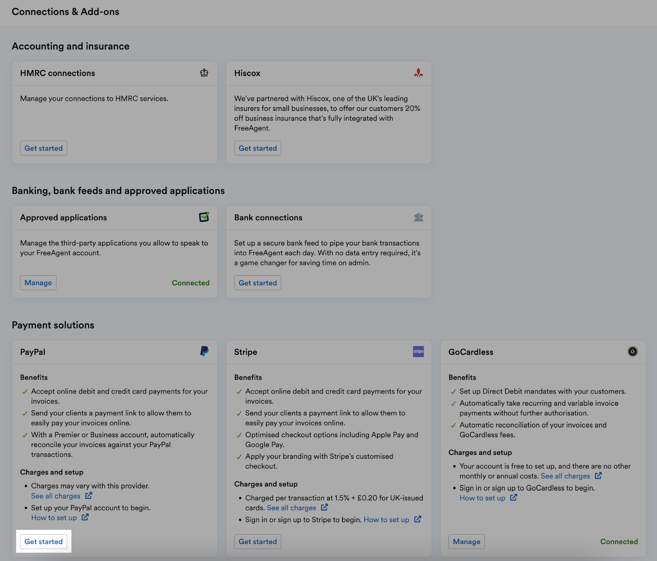This screenshot has height=561, width=657.
Task: Click Connected status in Approved applications card
Action: (x=191, y=283)
